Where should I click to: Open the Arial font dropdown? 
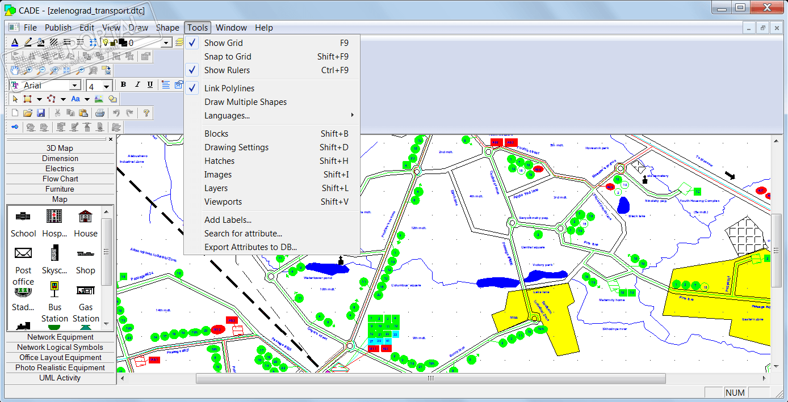point(74,85)
